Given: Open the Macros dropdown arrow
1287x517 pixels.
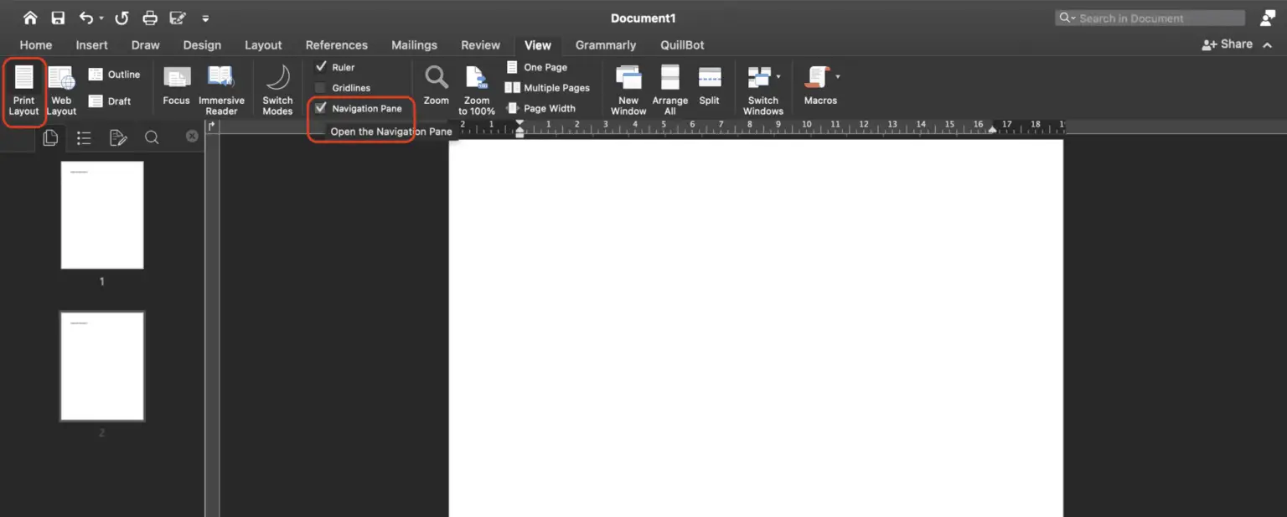Looking at the screenshot, I should pyautogui.click(x=837, y=77).
